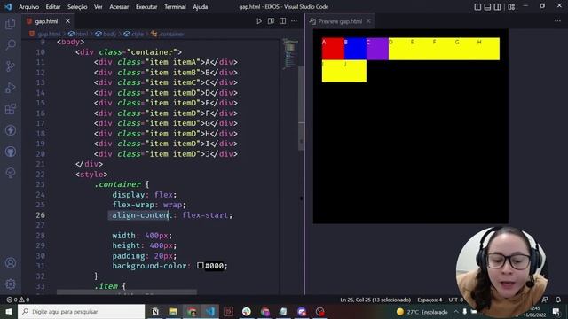Open the Windows notification center

(557, 311)
